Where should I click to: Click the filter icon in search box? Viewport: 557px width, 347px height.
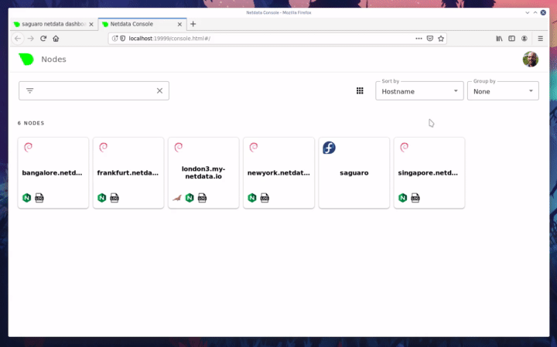[30, 91]
